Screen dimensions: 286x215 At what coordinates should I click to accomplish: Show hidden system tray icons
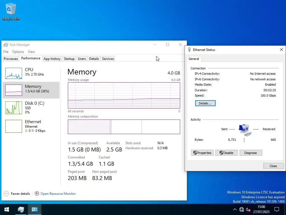click(235, 209)
